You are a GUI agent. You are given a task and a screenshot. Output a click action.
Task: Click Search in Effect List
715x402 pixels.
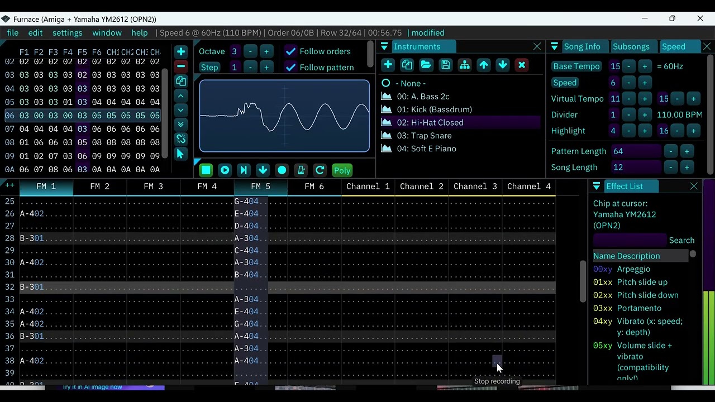tap(681, 240)
